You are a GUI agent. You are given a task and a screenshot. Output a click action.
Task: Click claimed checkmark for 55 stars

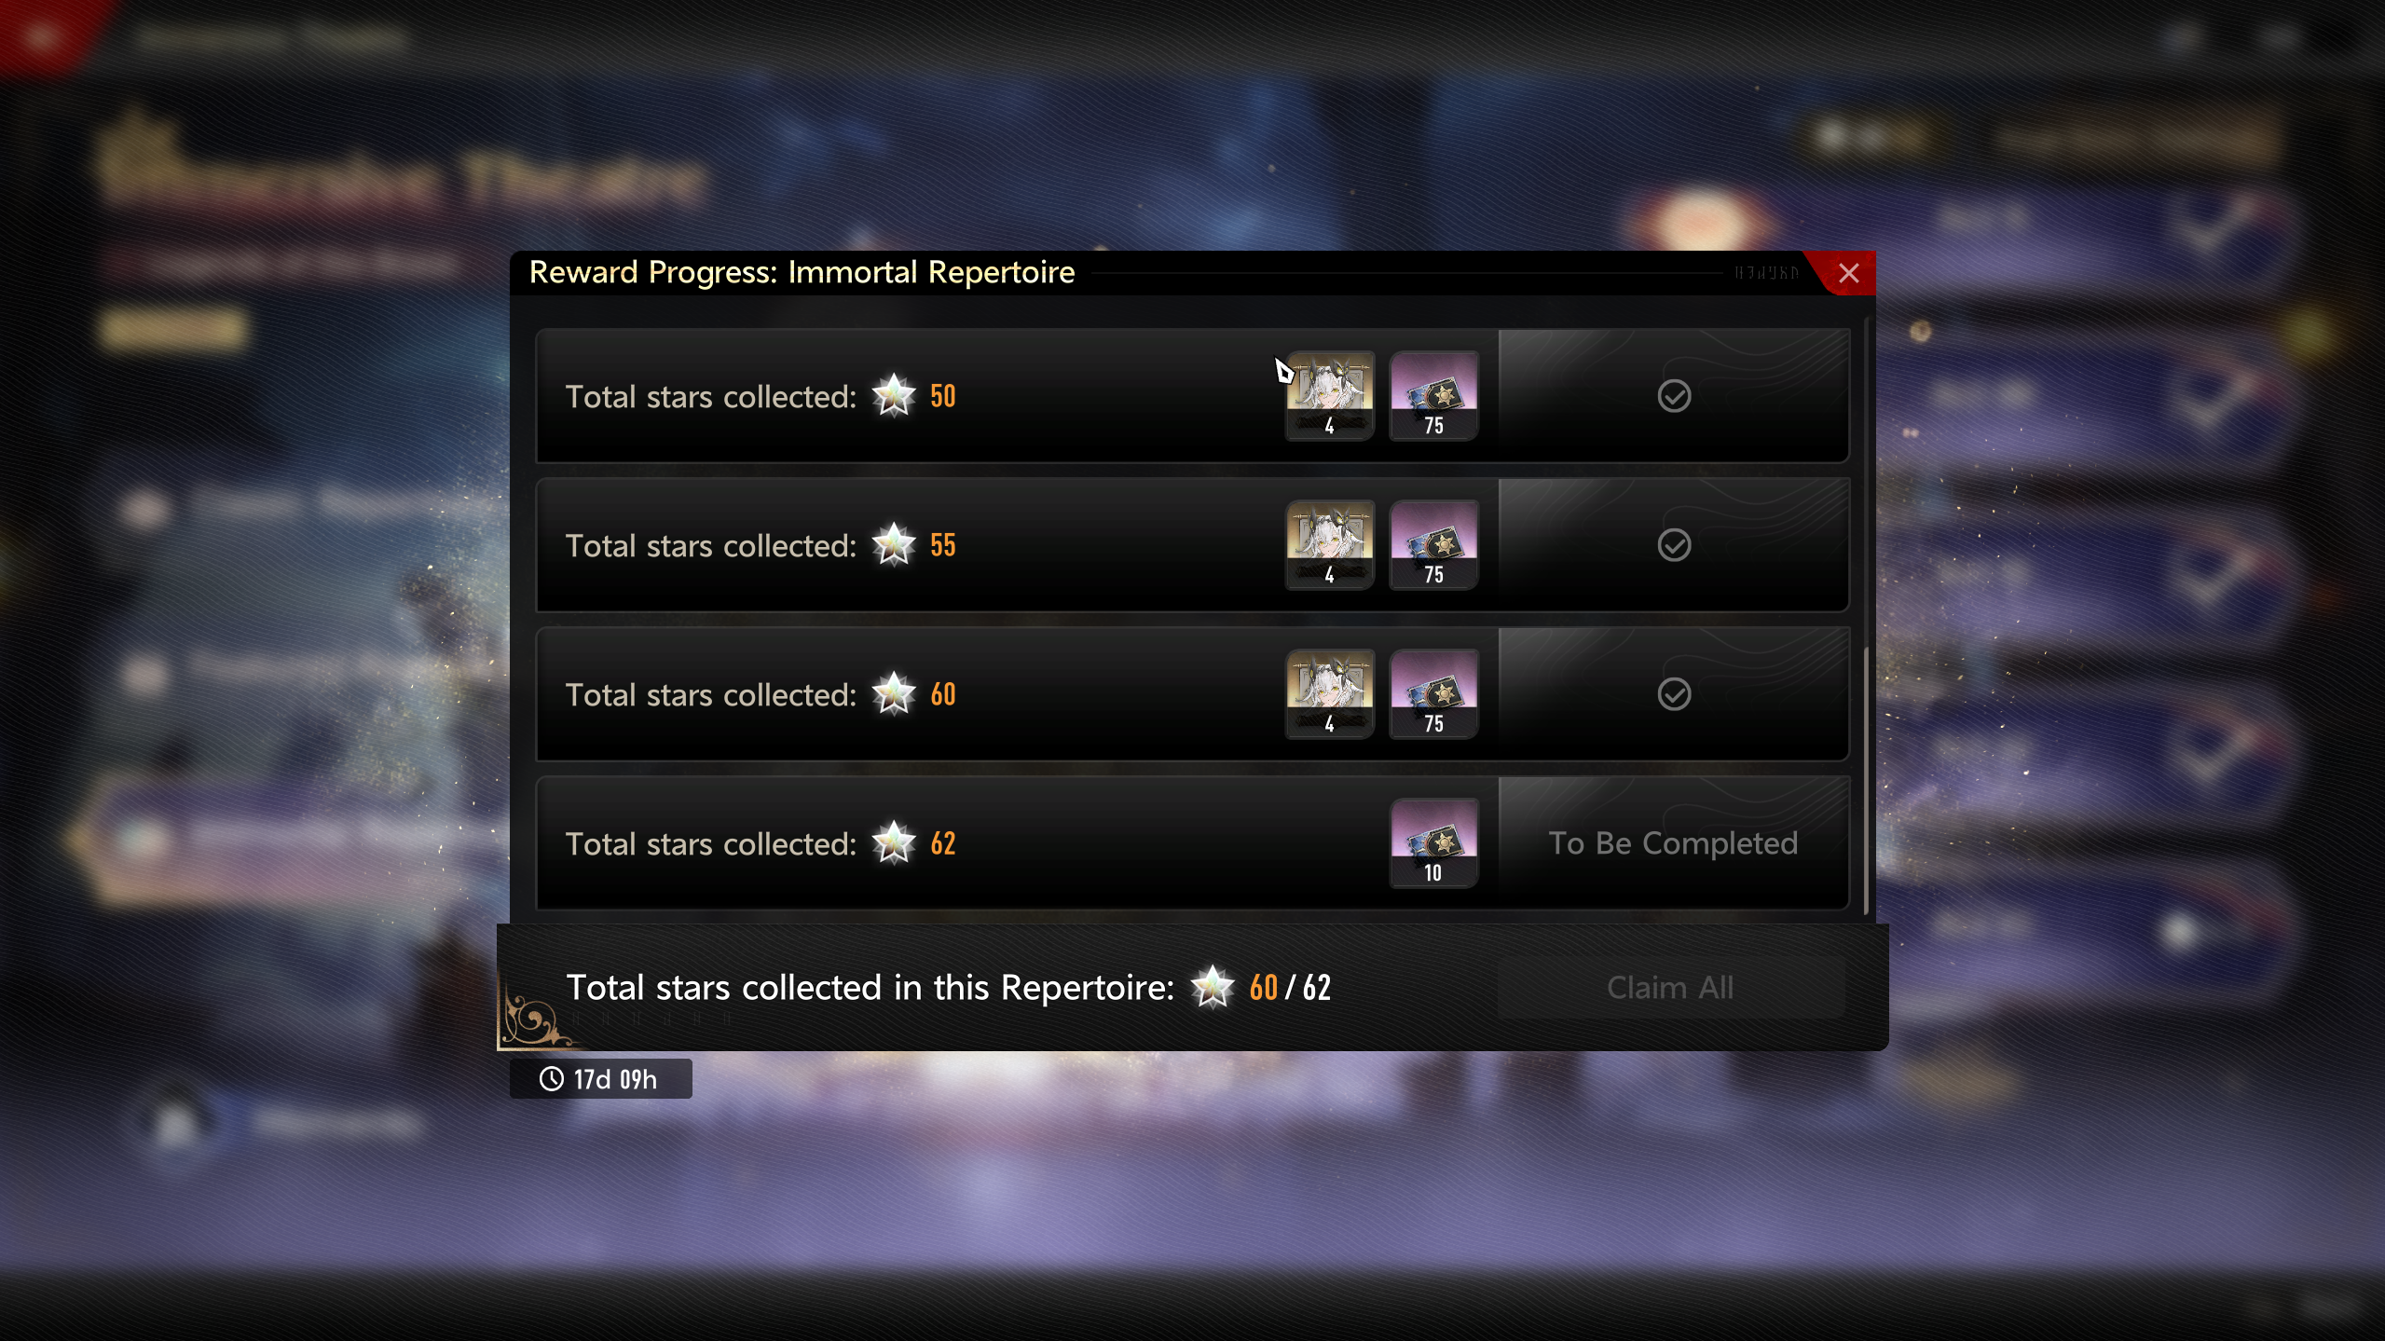(x=1674, y=545)
